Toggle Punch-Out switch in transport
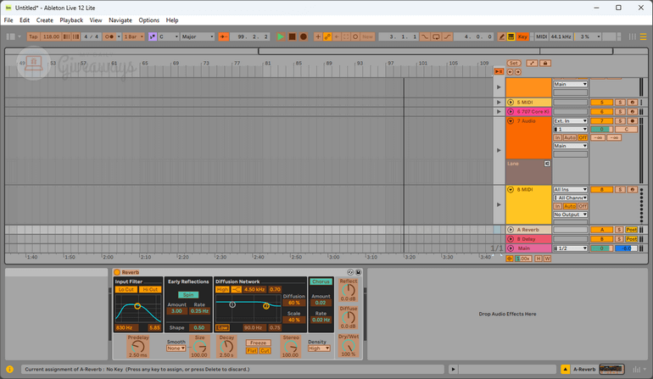This screenshot has height=379, width=653. tap(447, 36)
